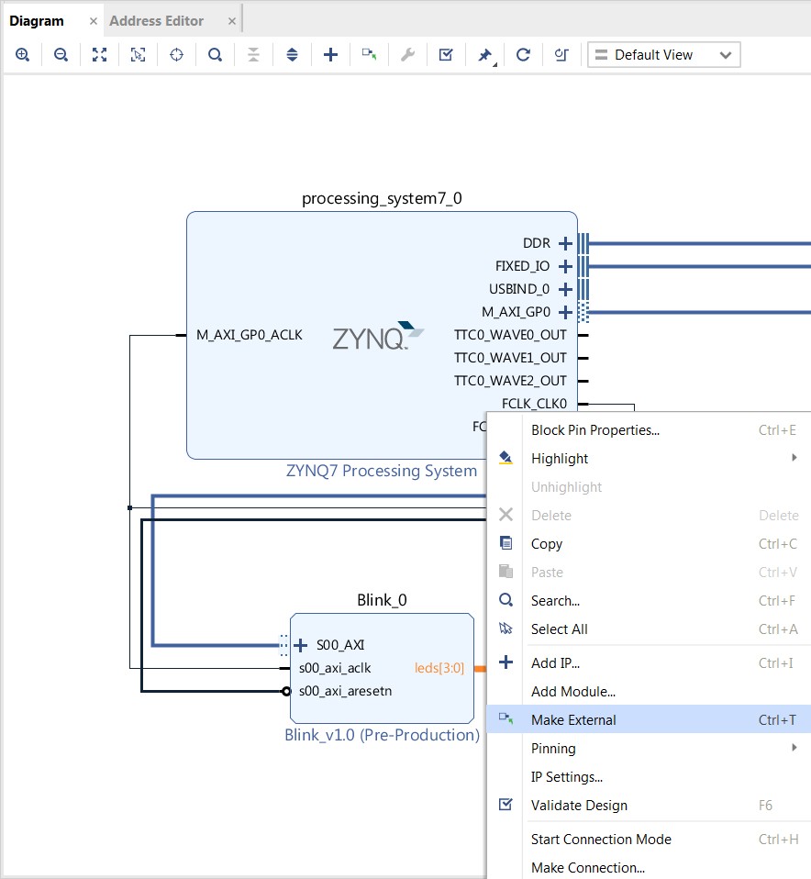Choose Validate Design in context menu
The height and width of the screenshot is (879, 811).
(579, 805)
